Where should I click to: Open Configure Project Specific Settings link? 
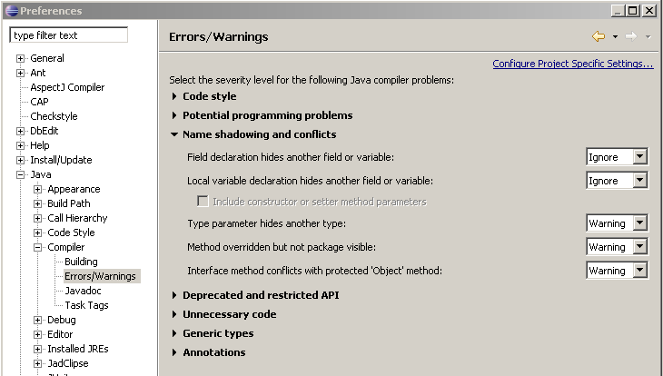point(572,64)
